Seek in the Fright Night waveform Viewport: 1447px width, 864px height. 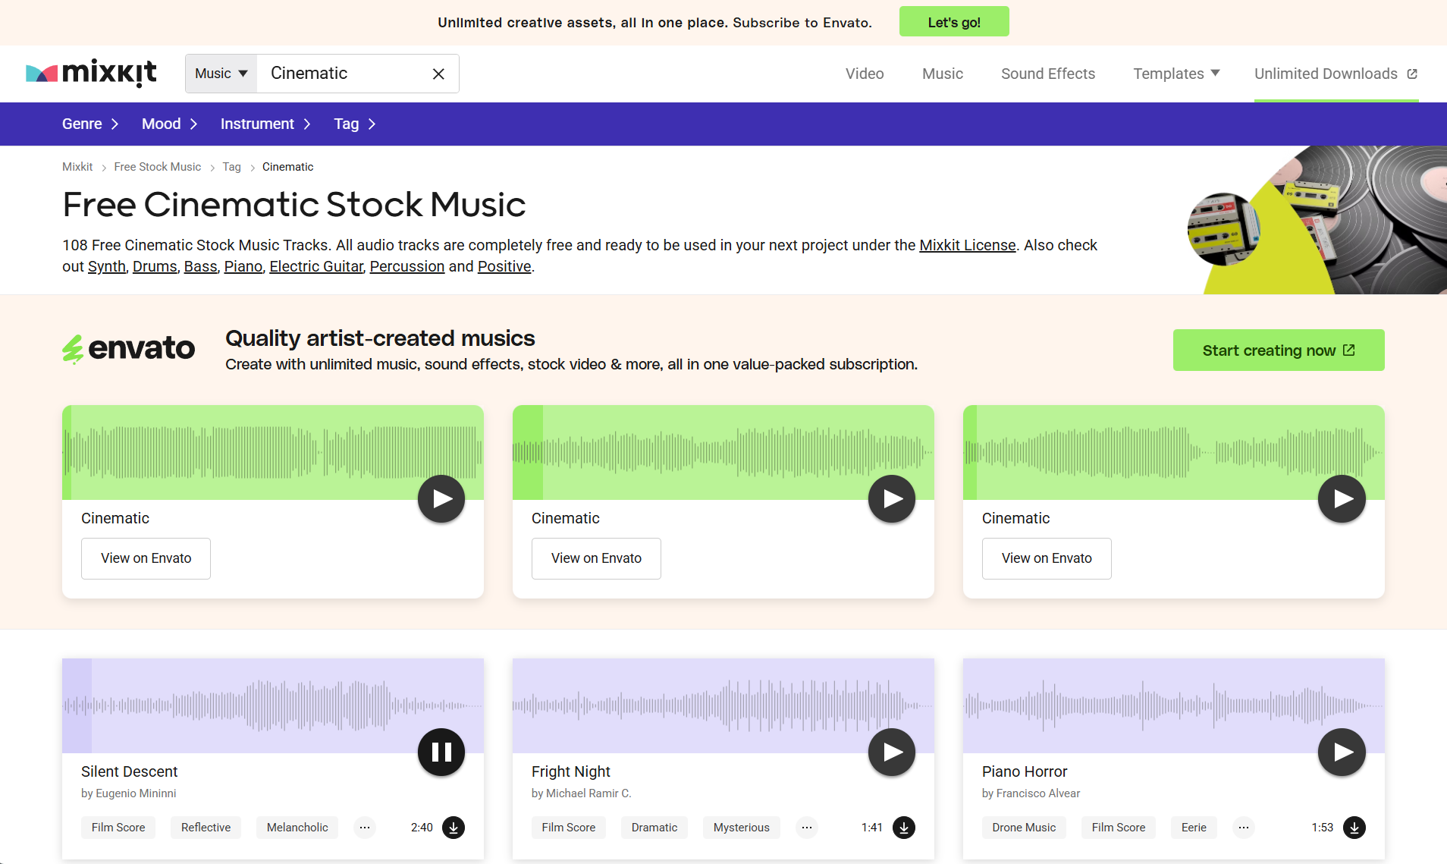[723, 705]
